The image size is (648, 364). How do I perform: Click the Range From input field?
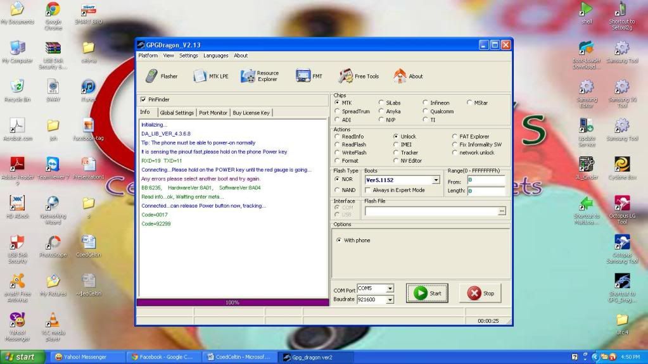(x=486, y=180)
